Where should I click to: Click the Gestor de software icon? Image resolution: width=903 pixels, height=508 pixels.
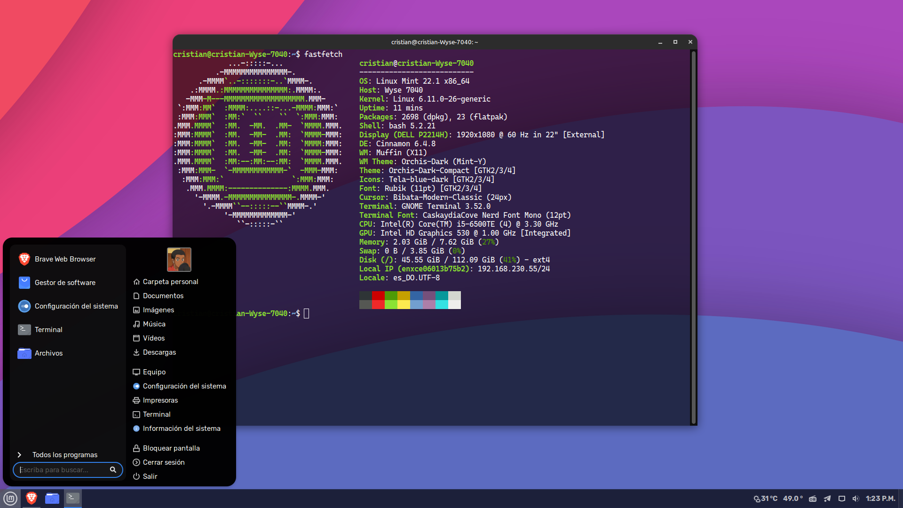pos(24,283)
